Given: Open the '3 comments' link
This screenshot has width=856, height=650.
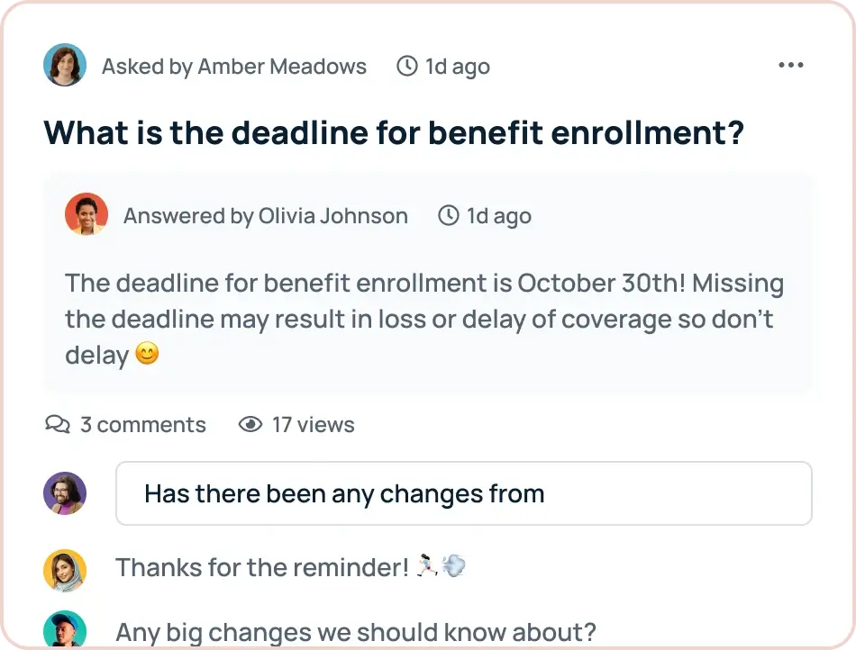Looking at the screenshot, I should point(142,425).
